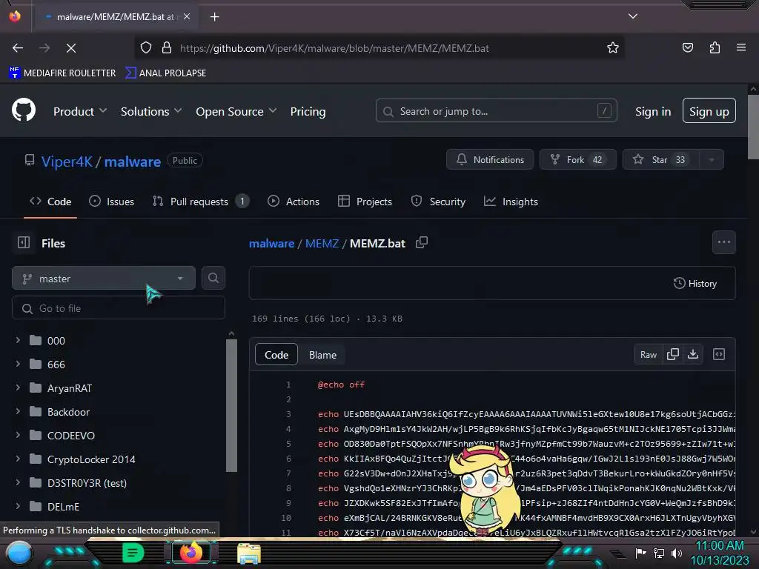Open the Star lists dropdown arrow
The height and width of the screenshot is (569, 759).
712,159
